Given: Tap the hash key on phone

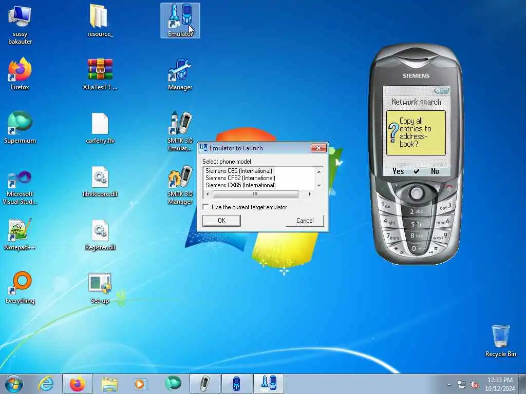Looking at the screenshot, I should click(x=435, y=249).
